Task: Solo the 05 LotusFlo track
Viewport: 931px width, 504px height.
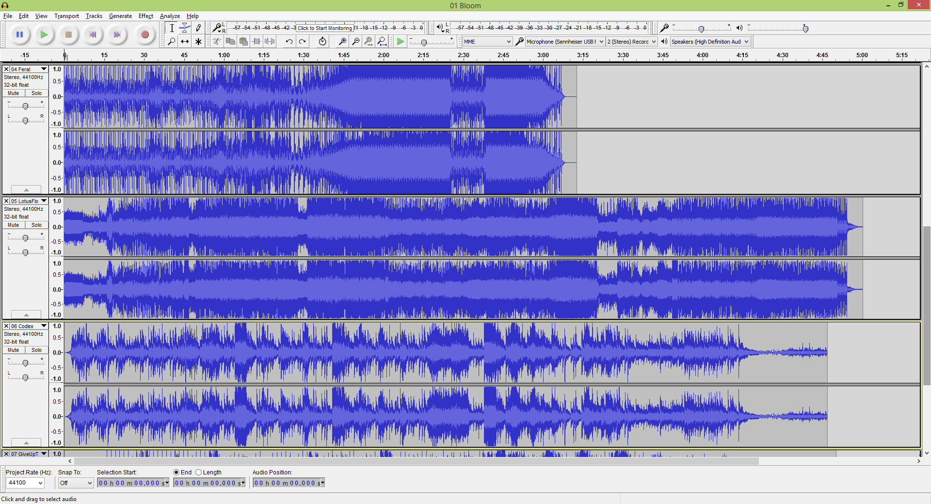Action: 36,225
